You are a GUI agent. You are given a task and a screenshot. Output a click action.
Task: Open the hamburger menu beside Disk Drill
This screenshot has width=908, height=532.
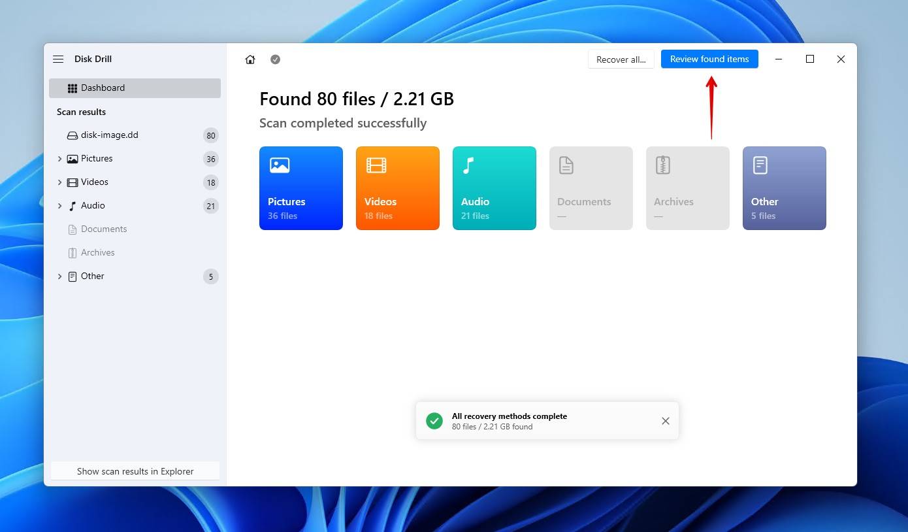(58, 59)
